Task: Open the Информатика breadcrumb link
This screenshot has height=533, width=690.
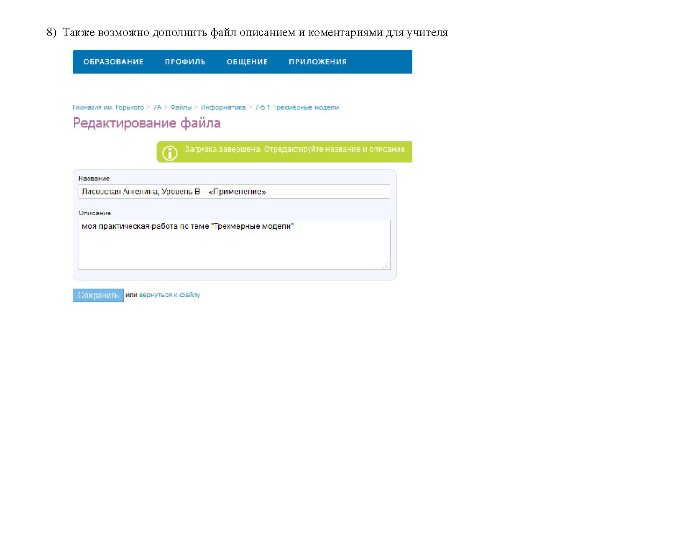Action: tap(223, 107)
